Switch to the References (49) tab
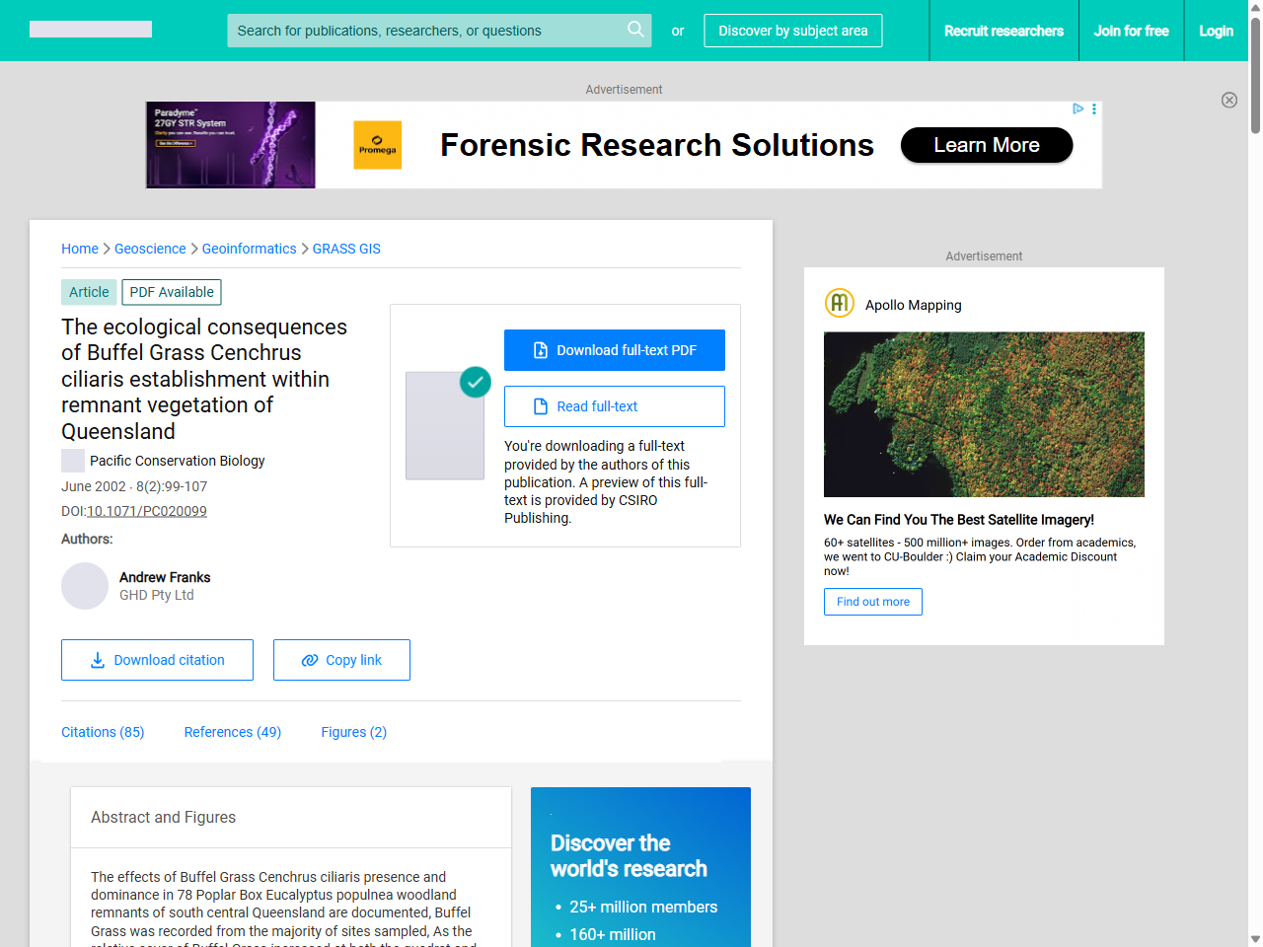The width and height of the screenshot is (1263, 947). pyautogui.click(x=232, y=732)
